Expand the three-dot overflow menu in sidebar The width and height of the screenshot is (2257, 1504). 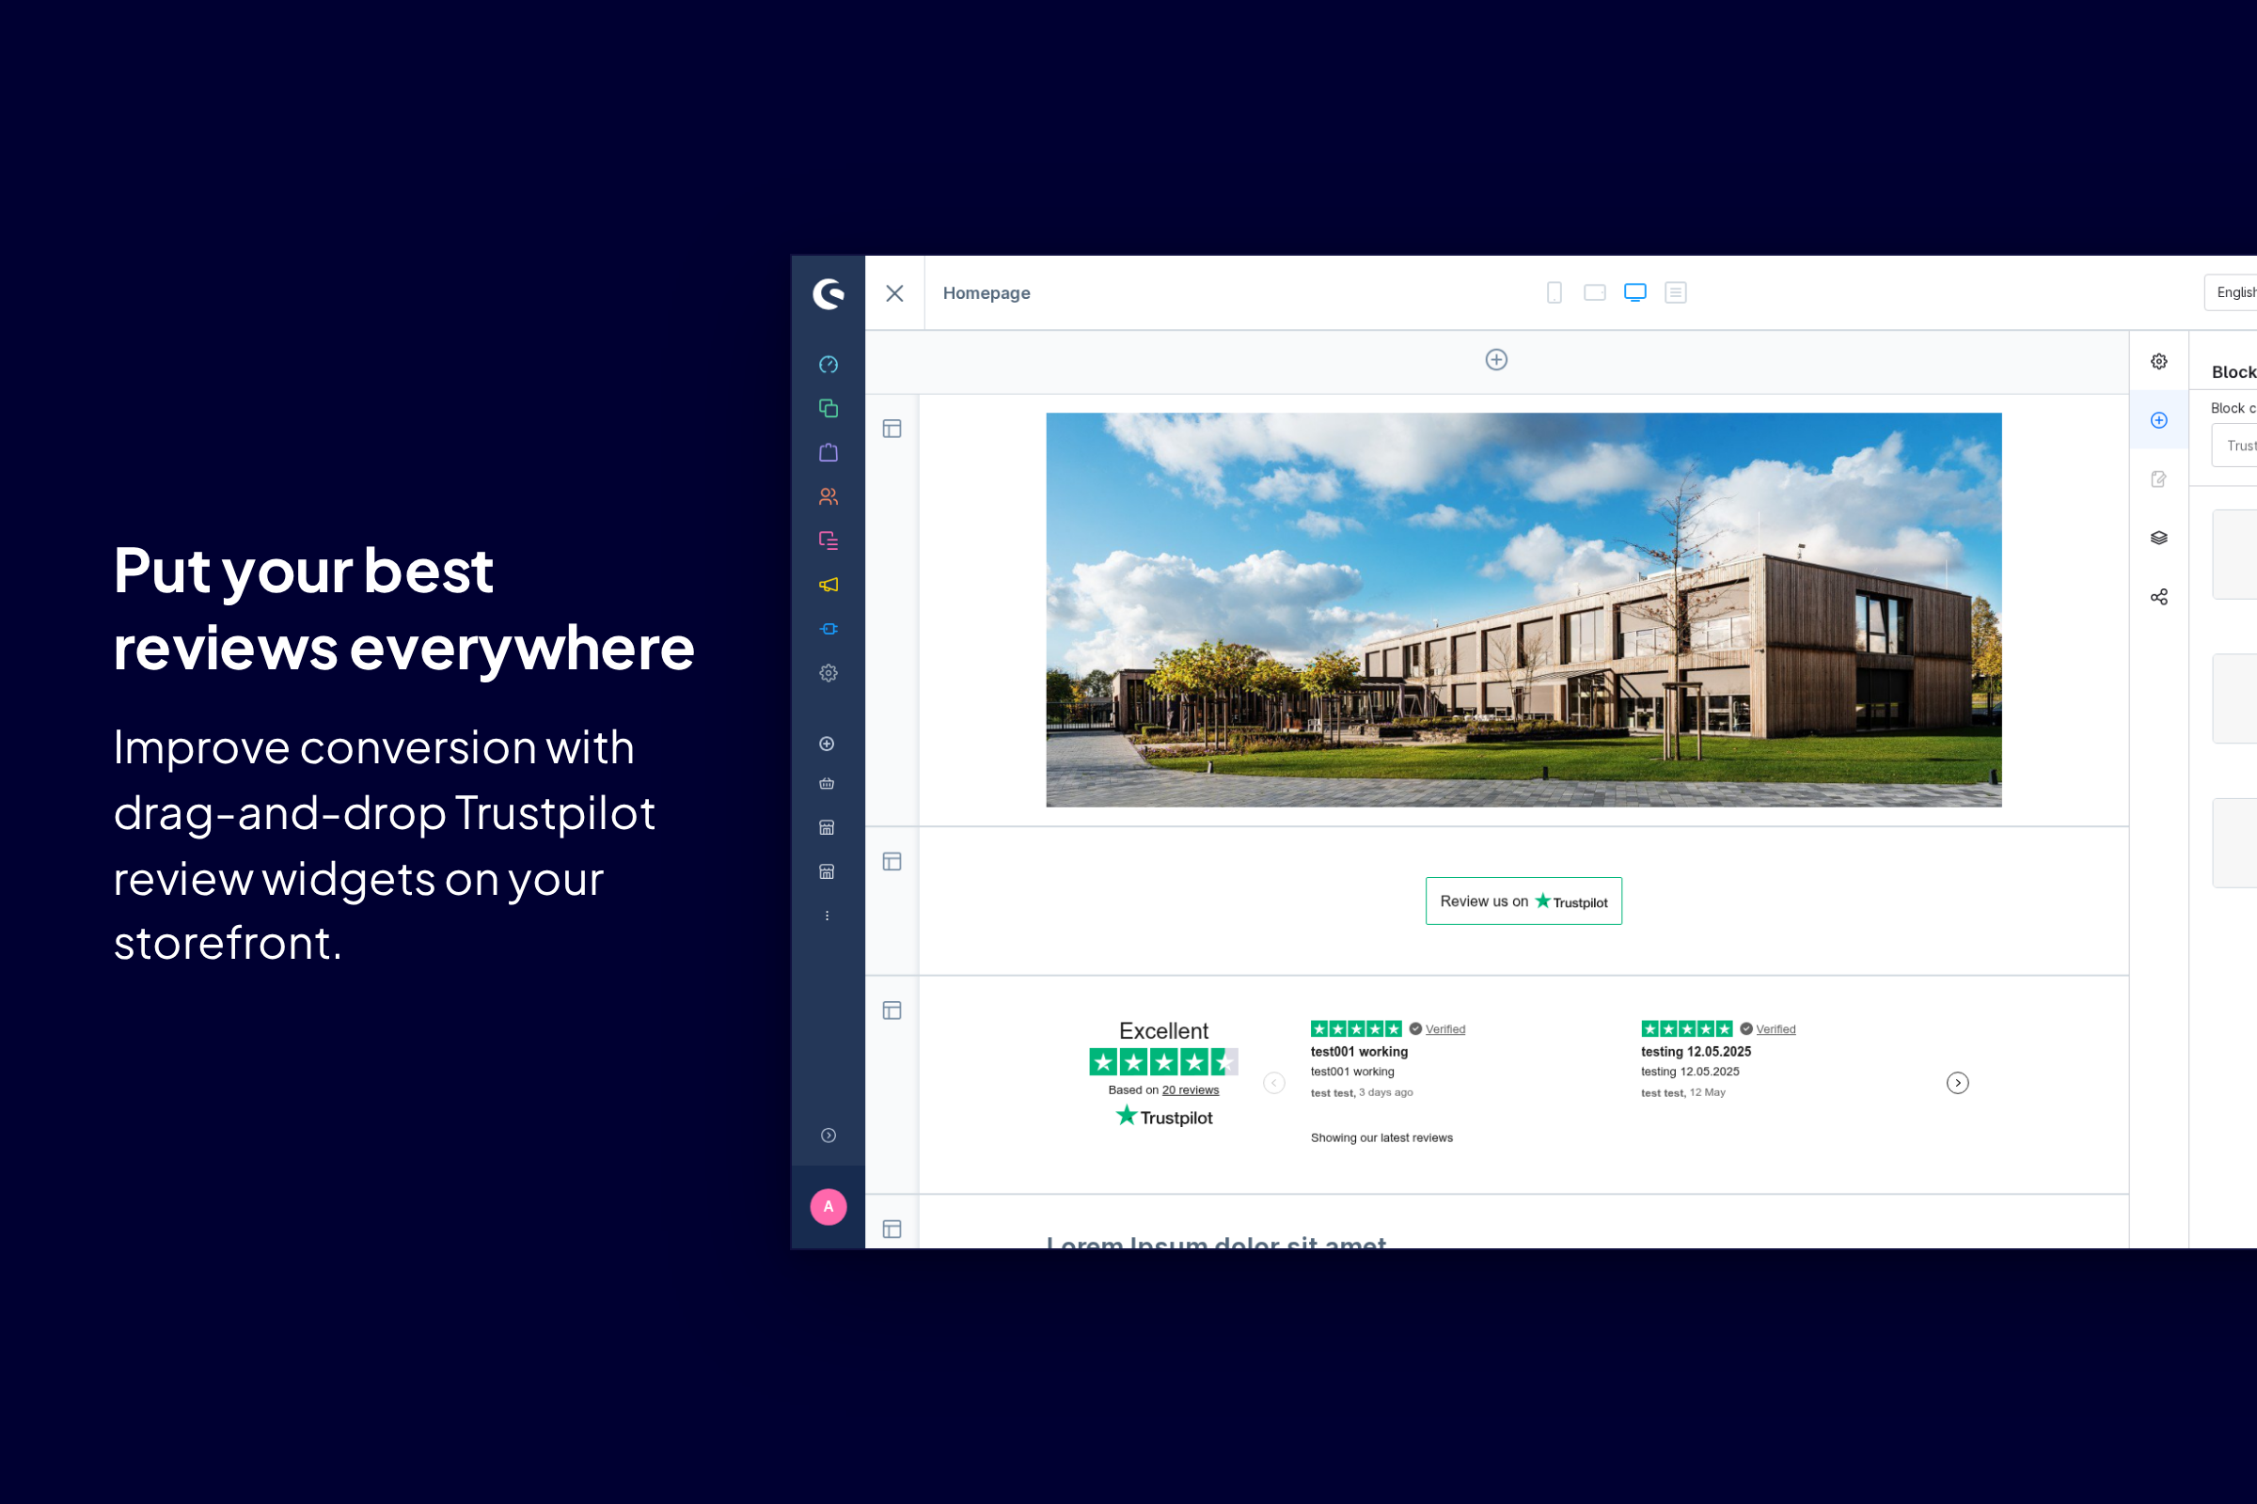828,914
